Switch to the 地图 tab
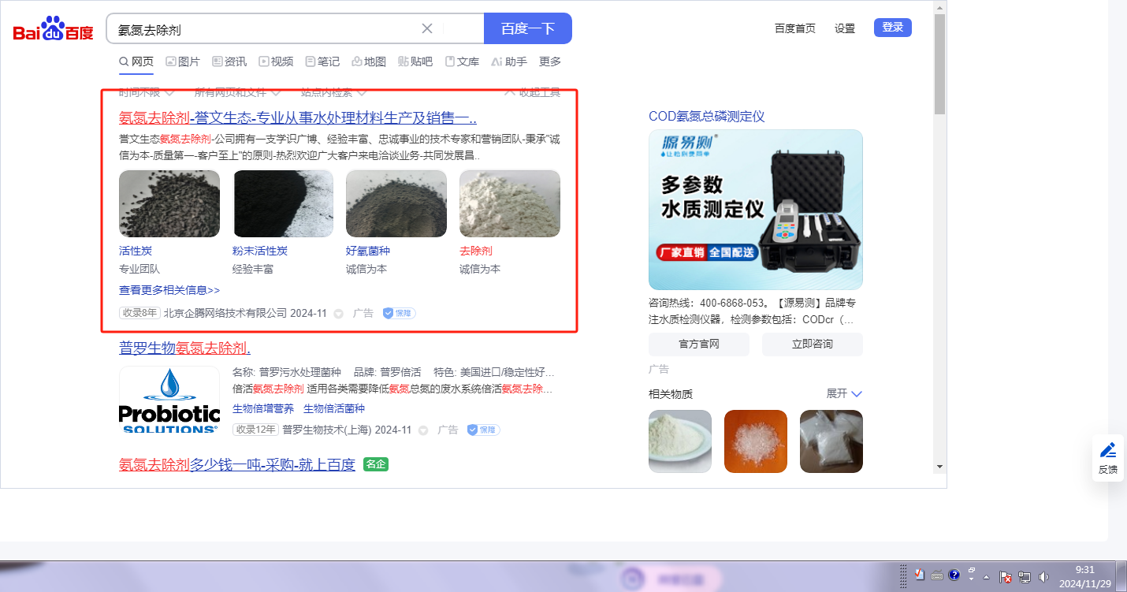Viewport: 1127px width, 592px height. pos(369,61)
